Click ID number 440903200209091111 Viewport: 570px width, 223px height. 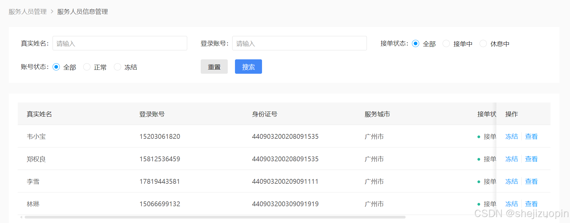[x=285, y=181]
